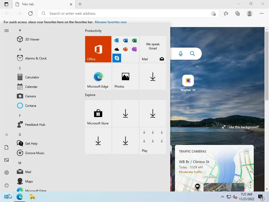The image size is (269, 202).
Task: Click Edge icon on the taskbar
Action: [x=19, y=197]
